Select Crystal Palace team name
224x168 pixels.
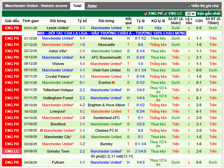(58, 76)
